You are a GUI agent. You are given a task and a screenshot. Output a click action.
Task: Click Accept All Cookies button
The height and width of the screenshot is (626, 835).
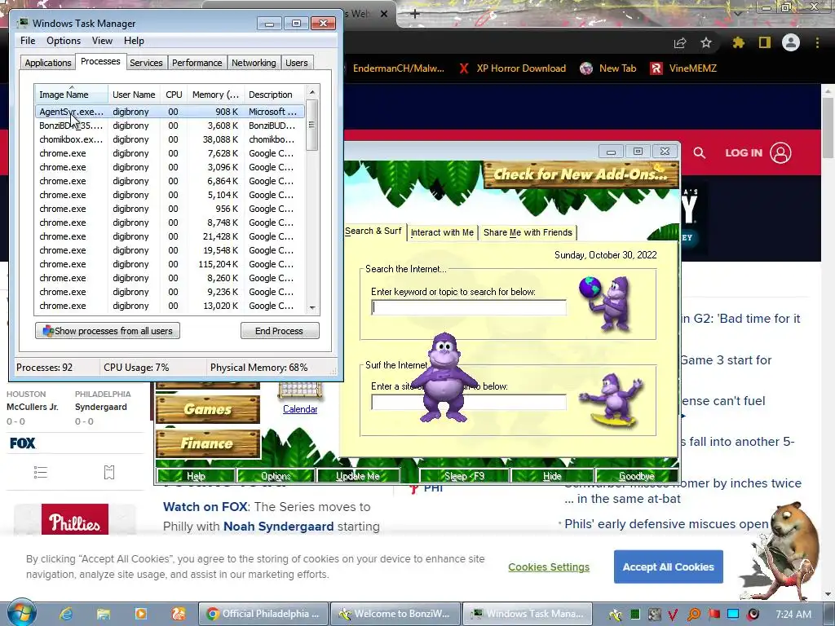point(669,567)
